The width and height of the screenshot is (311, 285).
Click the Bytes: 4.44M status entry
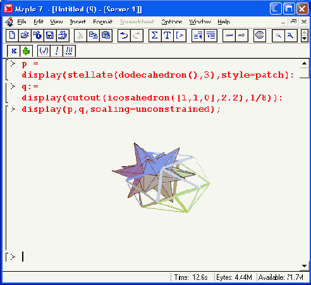click(234, 277)
